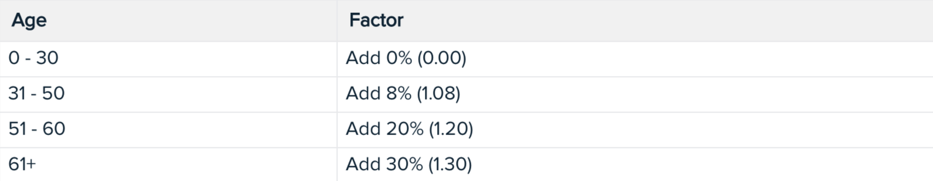Click the Add 8% (1.08) factor cell
Viewport: 933px width, 181px height.
(x=635, y=94)
